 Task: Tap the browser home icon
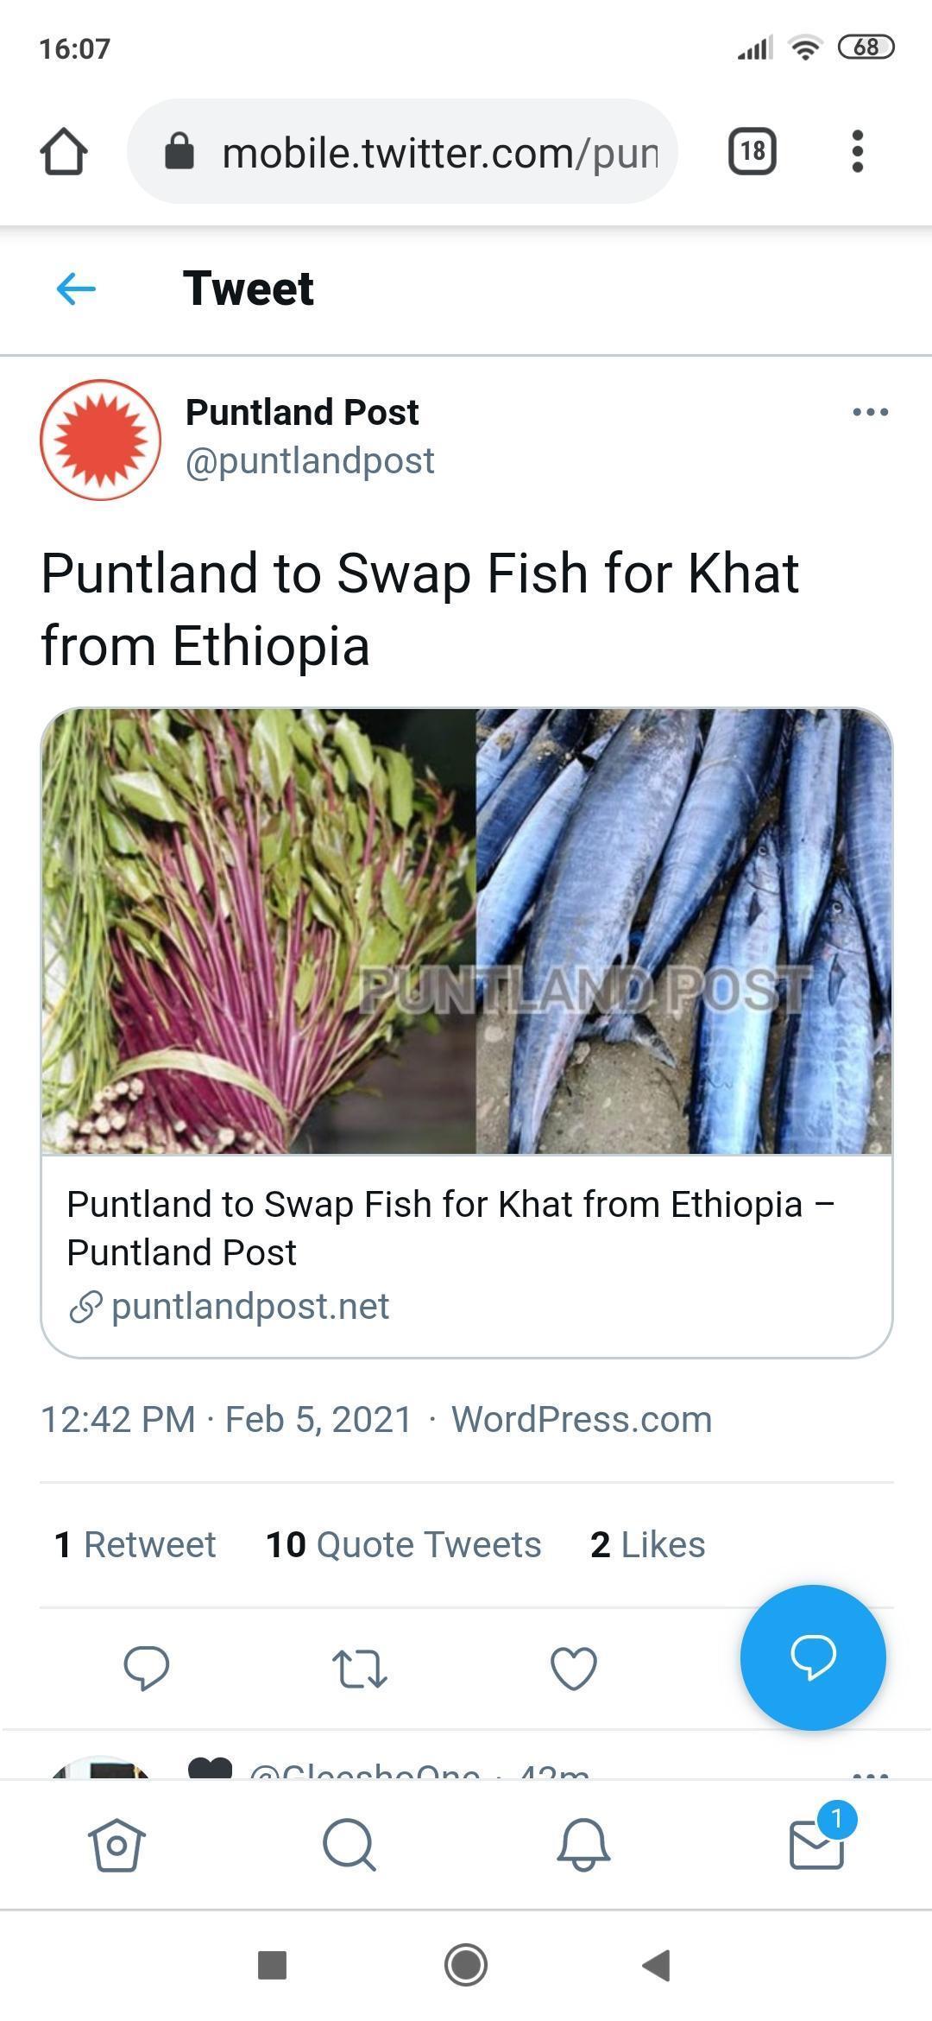click(x=64, y=152)
